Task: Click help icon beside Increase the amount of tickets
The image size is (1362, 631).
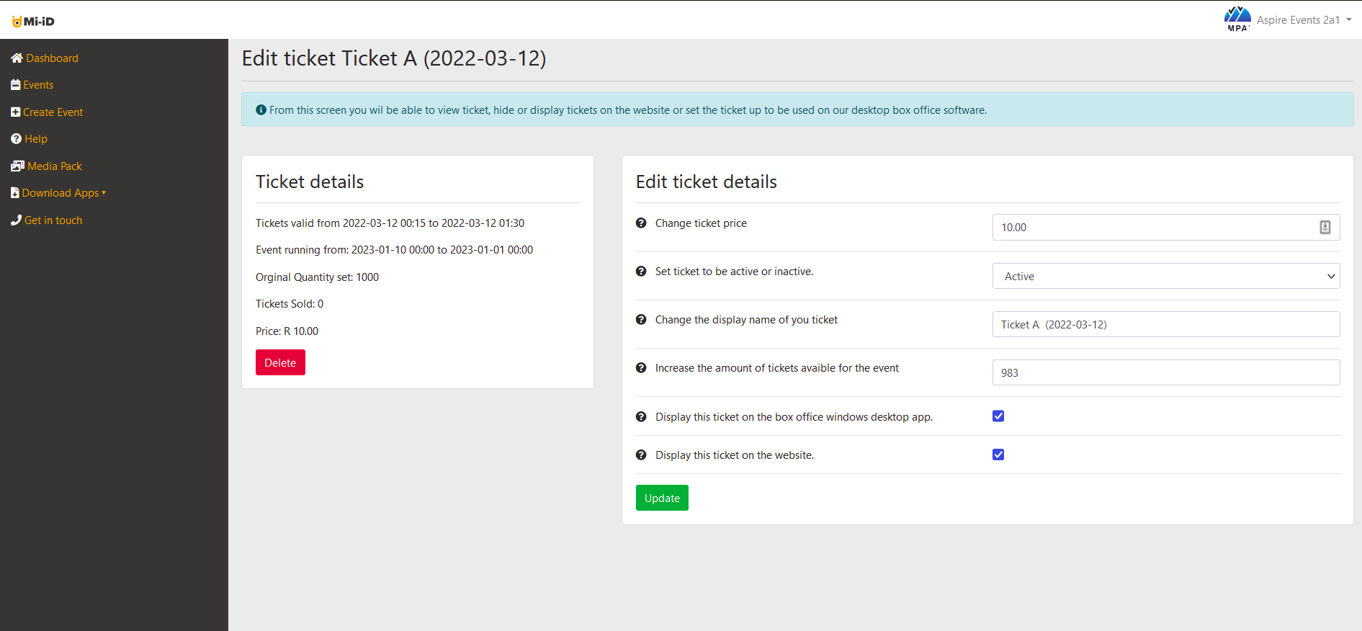Action: 641,368
